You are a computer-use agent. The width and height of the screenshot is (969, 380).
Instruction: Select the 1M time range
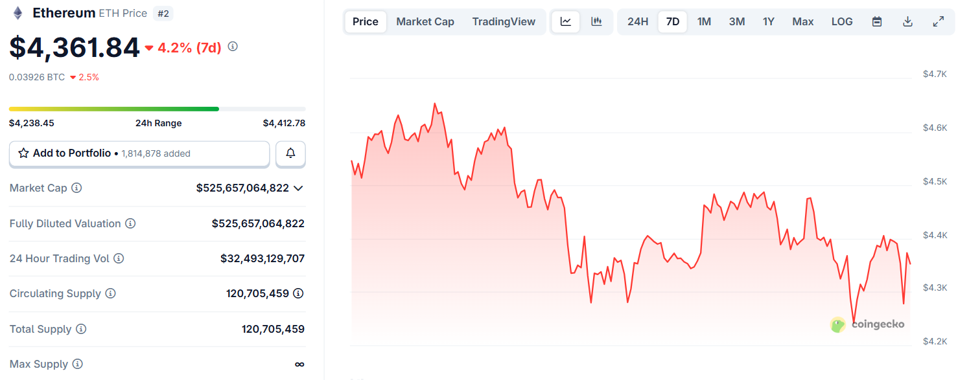pyautogui.click(x=704, y=21)
